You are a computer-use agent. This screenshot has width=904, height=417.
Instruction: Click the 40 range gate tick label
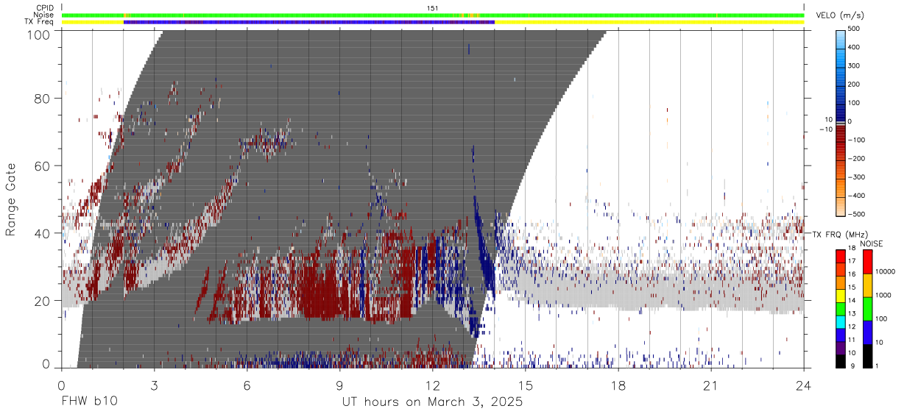click(43, 233)
